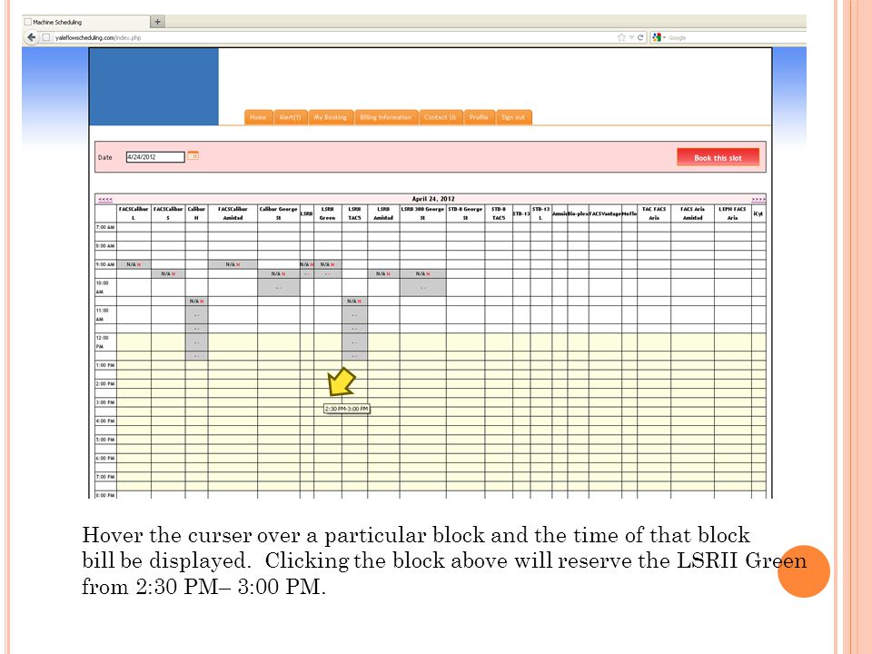Click the iCyt column header

tap(758, 213)
